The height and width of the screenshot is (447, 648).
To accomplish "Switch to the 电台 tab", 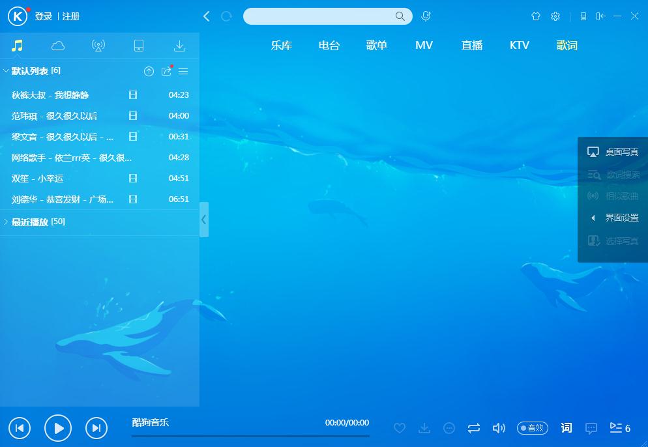I will click(329, 45).
